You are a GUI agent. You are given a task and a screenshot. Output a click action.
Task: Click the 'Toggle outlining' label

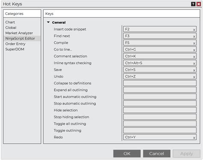point(67,130)
